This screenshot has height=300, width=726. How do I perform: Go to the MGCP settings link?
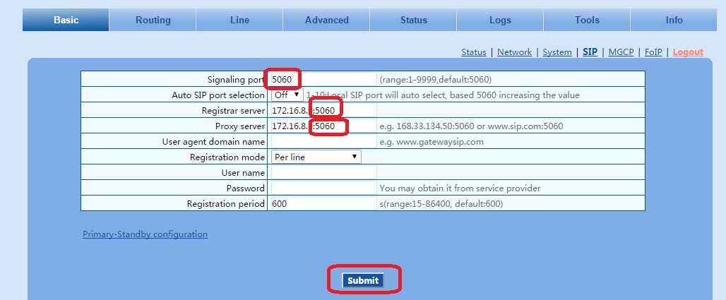621,52
